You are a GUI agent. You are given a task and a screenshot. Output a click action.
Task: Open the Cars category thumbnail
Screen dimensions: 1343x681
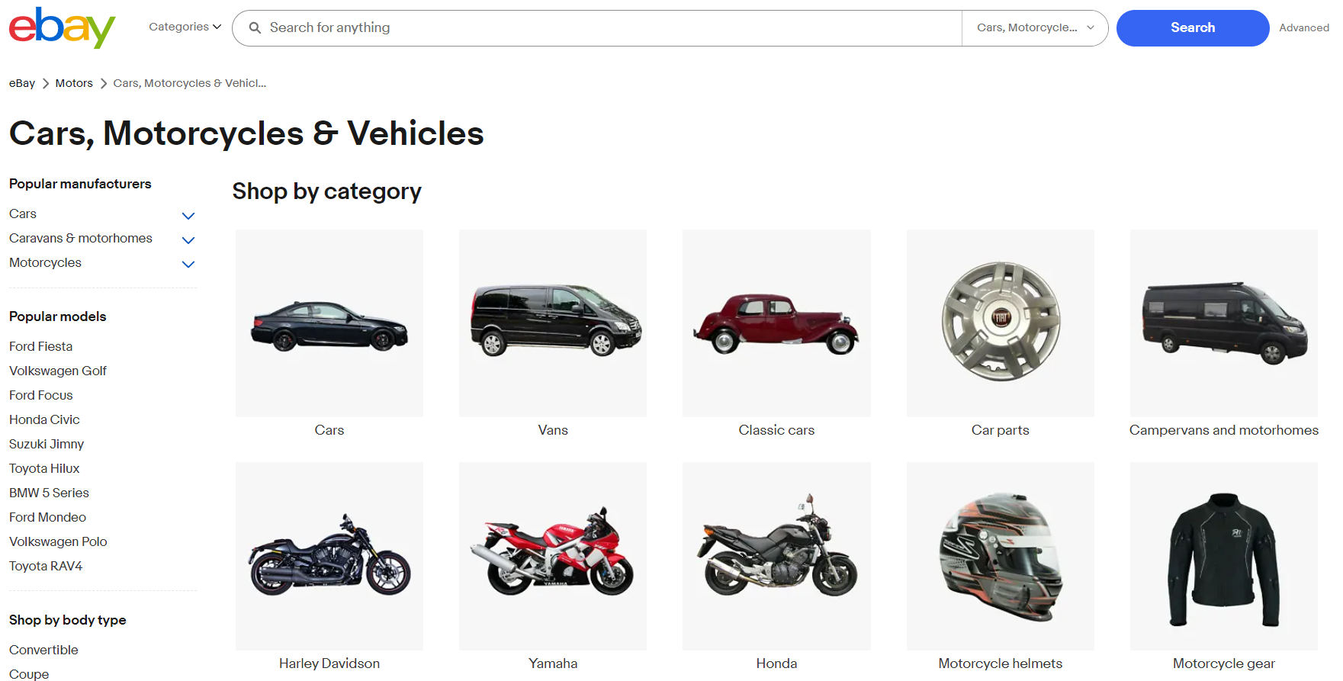pos(329,323)
